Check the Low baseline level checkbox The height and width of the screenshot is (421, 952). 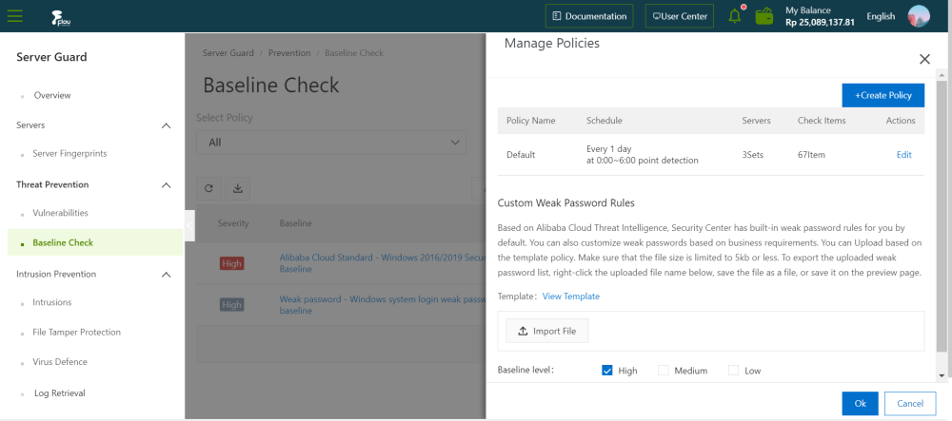733,370
